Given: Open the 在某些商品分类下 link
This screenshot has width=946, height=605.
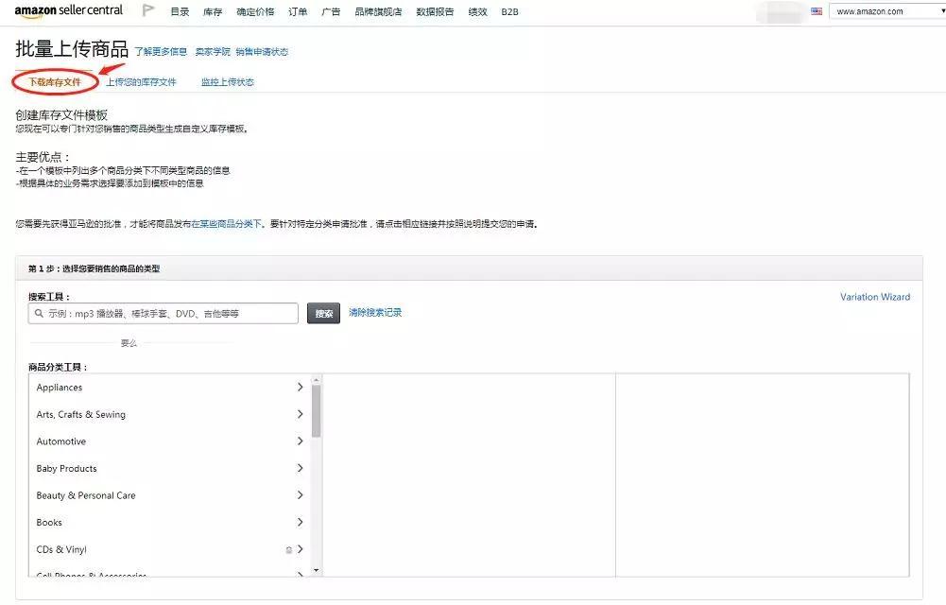Looking at the screenshot, I should pyautogui.click(x=226, y=224).
